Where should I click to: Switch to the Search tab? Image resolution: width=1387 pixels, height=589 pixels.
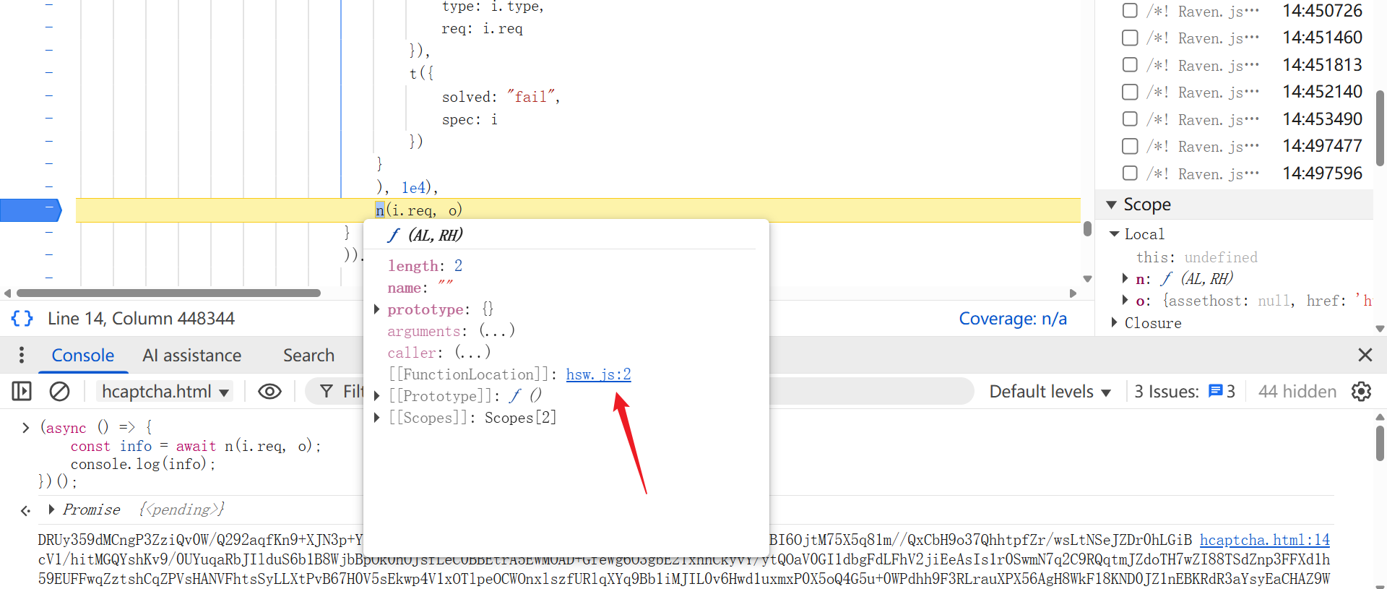point(308,355)
